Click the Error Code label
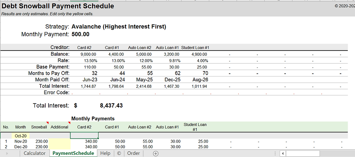355x157 pixels. click(x=57, y=92)
